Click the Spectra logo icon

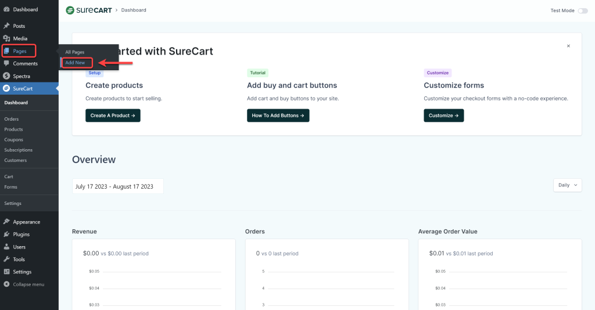point(6,76)
